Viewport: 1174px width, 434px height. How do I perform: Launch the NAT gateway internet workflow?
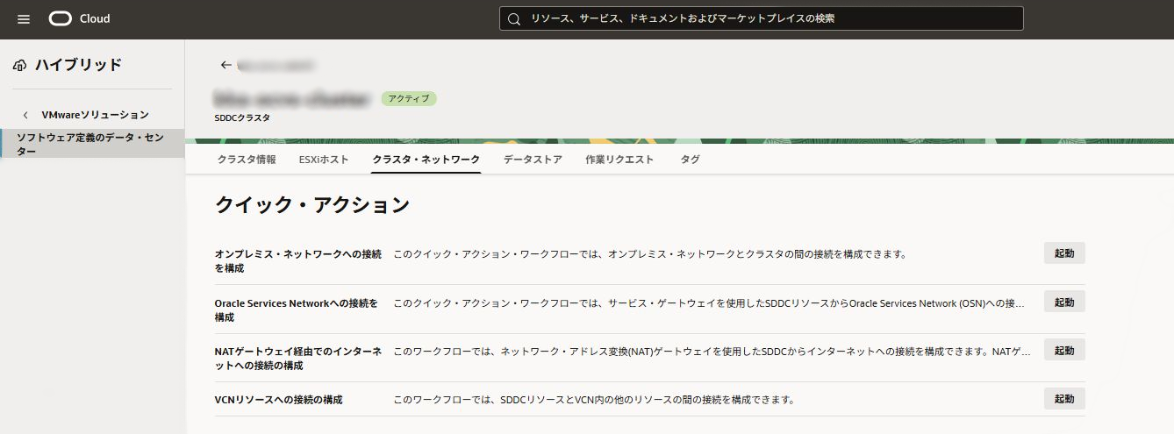click(1063, 350)
